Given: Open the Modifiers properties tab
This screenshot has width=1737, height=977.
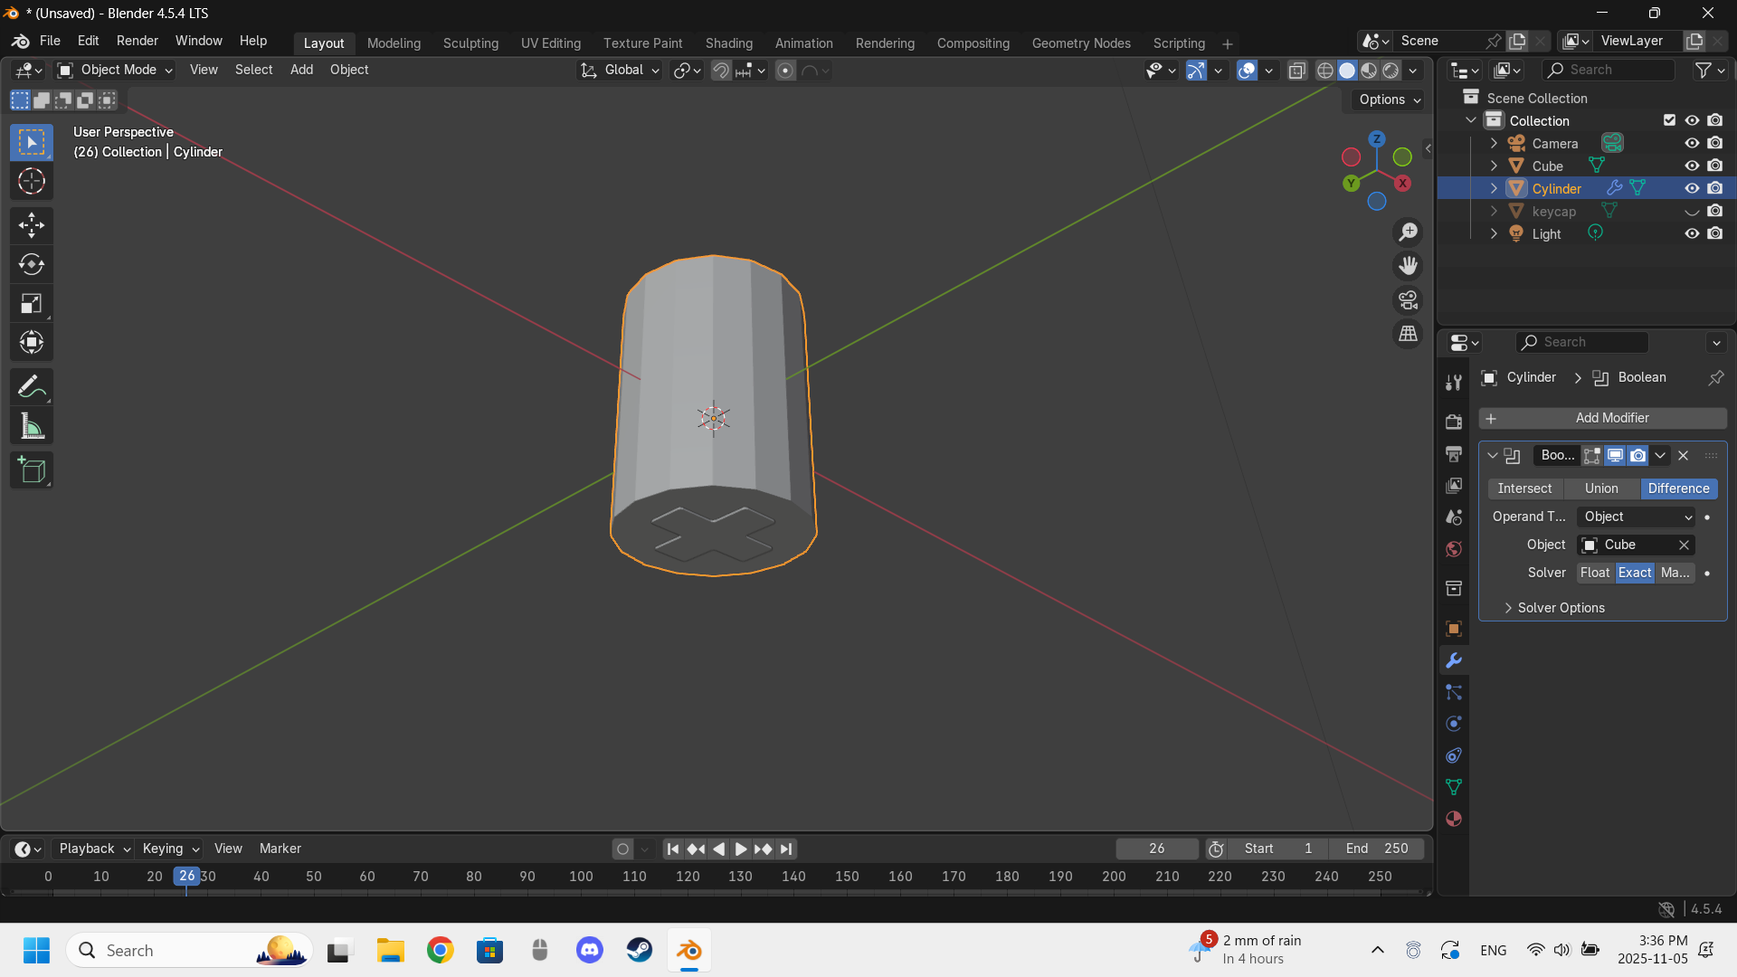Looking at the screenshot, I should pos(1454,660).
